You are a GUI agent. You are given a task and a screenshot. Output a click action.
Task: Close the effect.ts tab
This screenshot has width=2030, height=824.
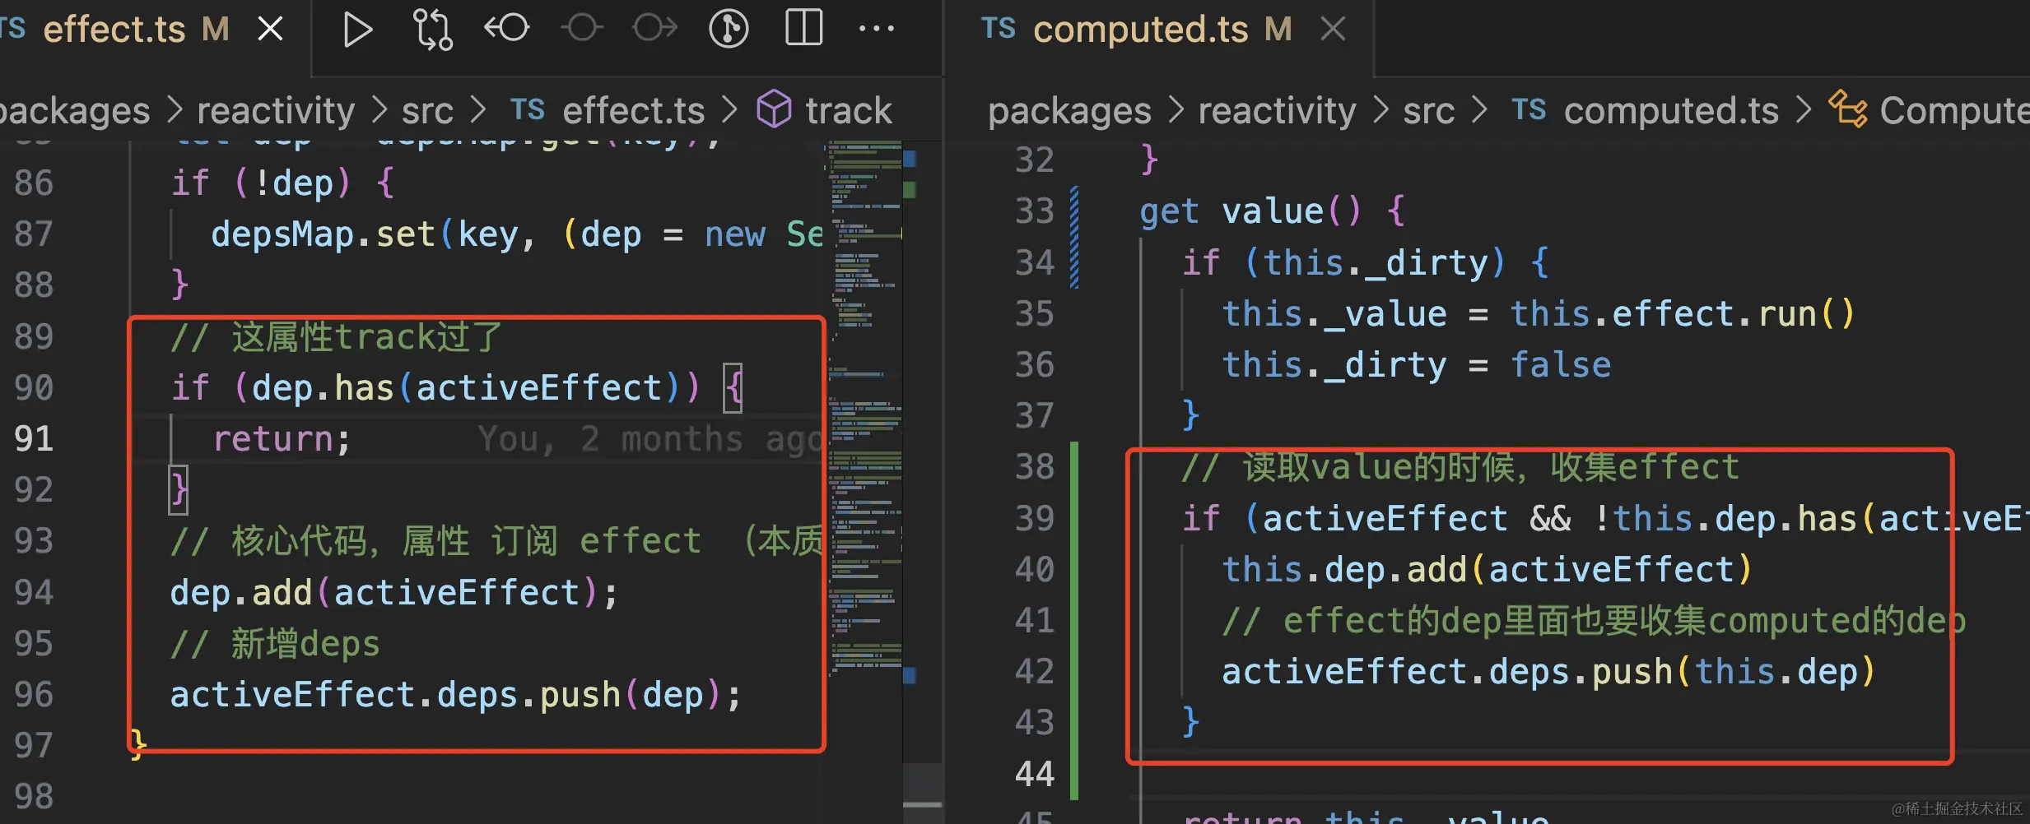pos(270,30)
